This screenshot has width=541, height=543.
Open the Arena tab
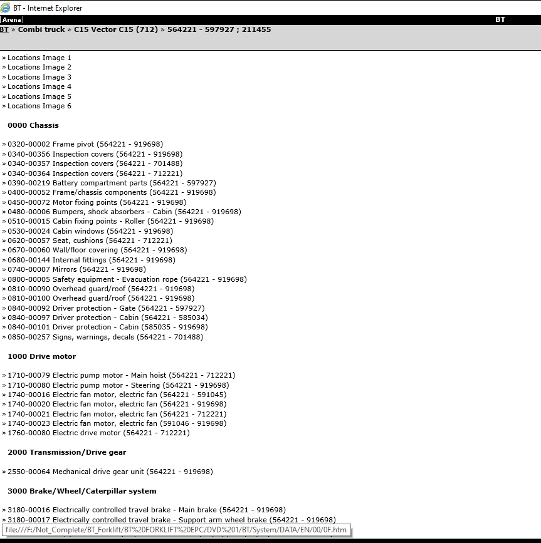click(12, 20)
